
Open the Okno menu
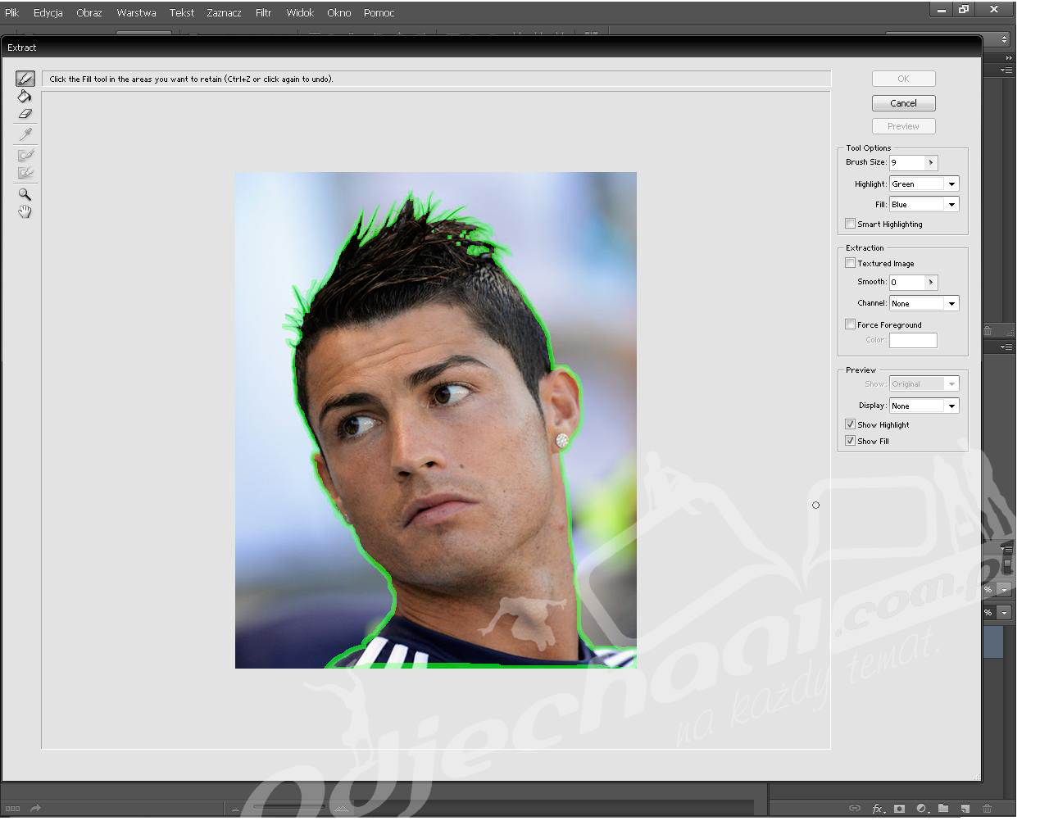point(338,13)
